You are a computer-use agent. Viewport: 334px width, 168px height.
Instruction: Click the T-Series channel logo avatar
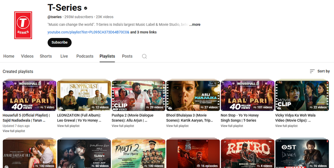click(23, 25)
